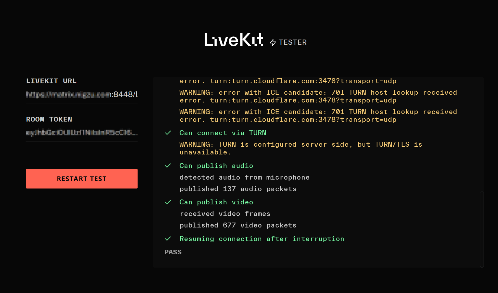Click the last ICE candidate 701 warning
Image resolution: width=498 pixels, height=293 pixels.
pyautogui.click(x=318, y=115)
